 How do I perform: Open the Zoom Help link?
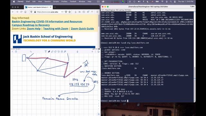coord(33,29)
